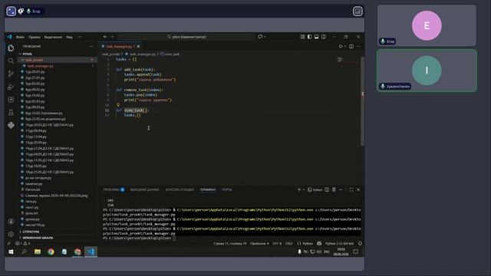Switch to the ПОРТЫ panel tab
Image resolution: width=491 pixels, height=276 pixels.
click(227, 189)
